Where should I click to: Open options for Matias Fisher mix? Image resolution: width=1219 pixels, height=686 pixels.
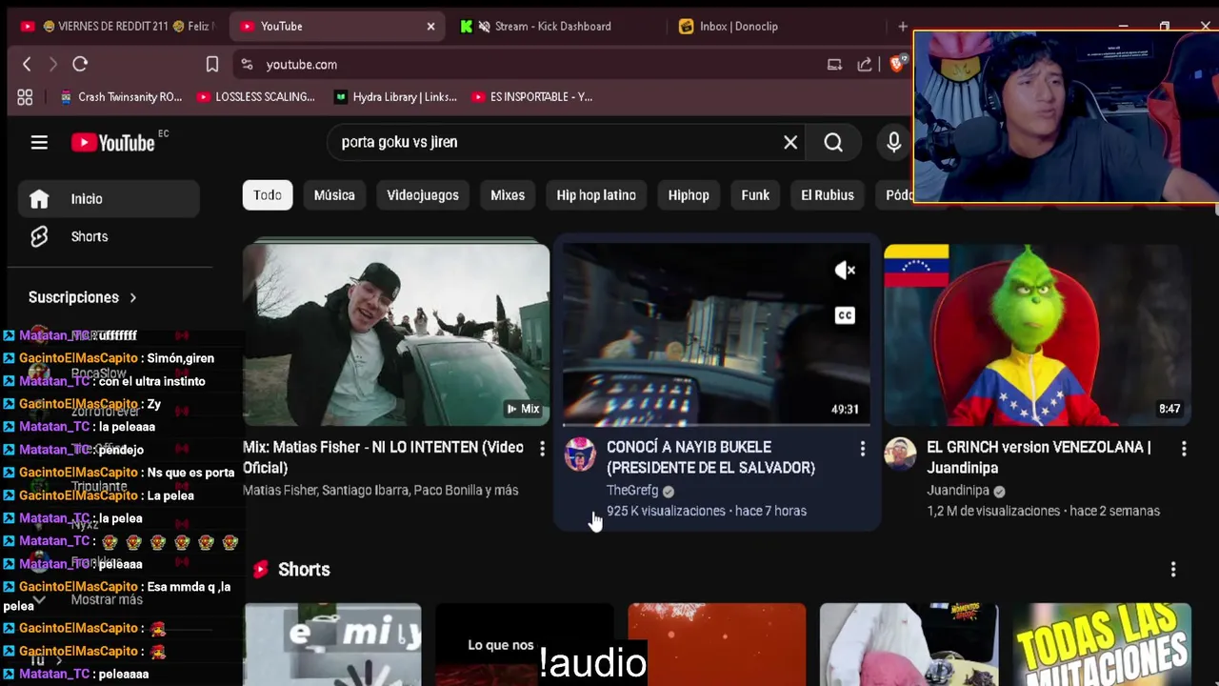[x=542, y=448]
